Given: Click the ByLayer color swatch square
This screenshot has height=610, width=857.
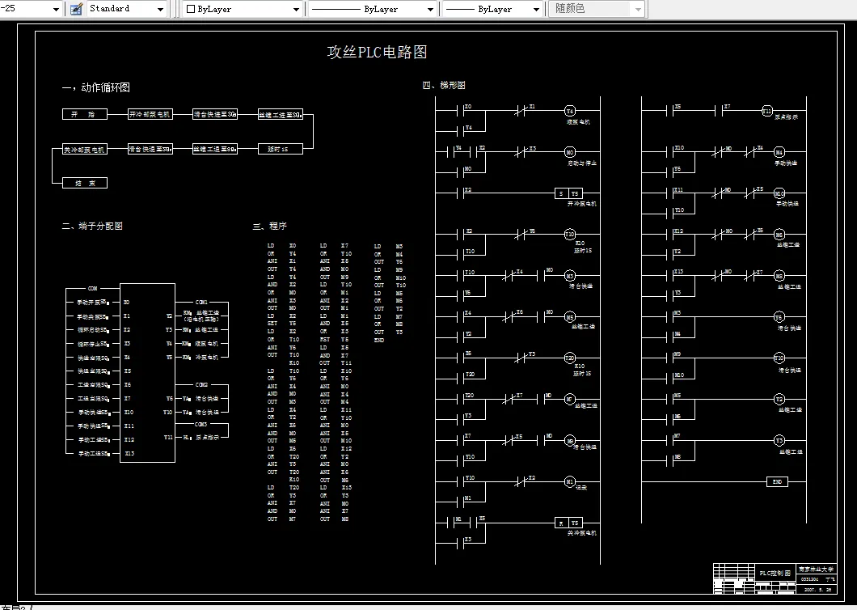Looking at the screenshot, I should [x=191, y=9].
